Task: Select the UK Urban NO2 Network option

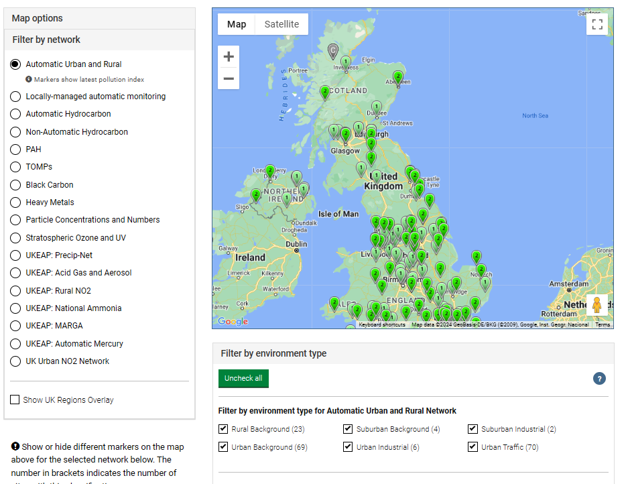Action: pyautogui.click(x=15, y=361)
